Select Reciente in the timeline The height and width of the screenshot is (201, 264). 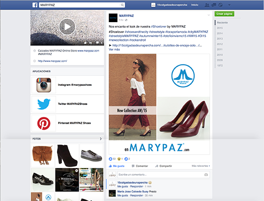coord(222,23)
